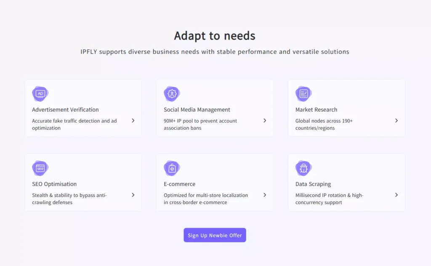431x266 pixels.
Task: Click the Social Media Management badge icon
Action: tap(172, 94)
